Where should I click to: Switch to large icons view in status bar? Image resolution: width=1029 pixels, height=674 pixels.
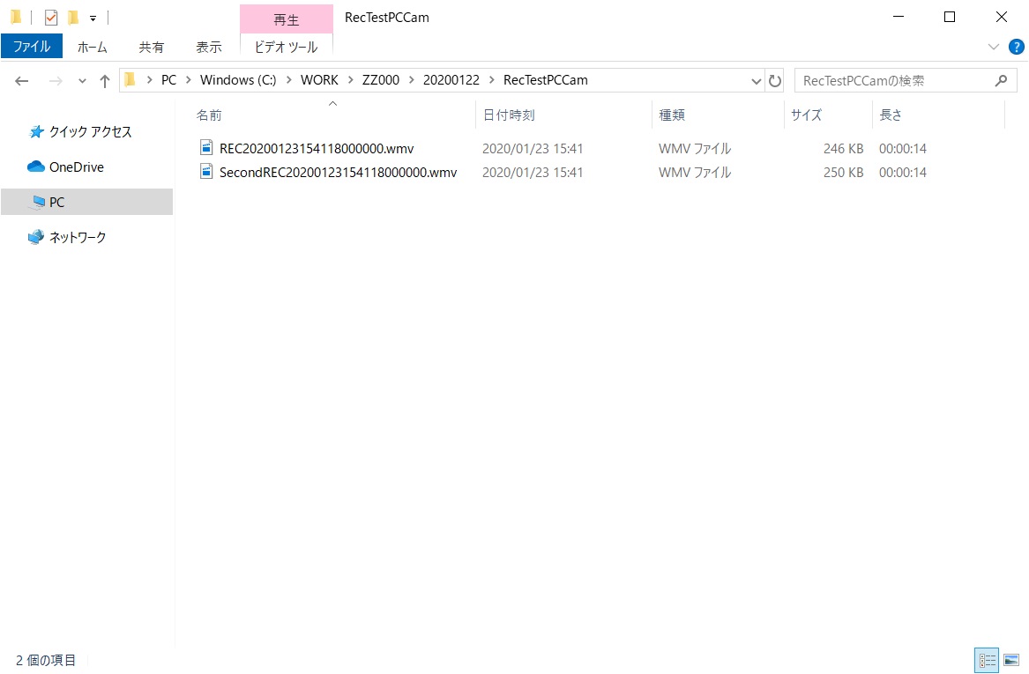tap(1011, 660)
